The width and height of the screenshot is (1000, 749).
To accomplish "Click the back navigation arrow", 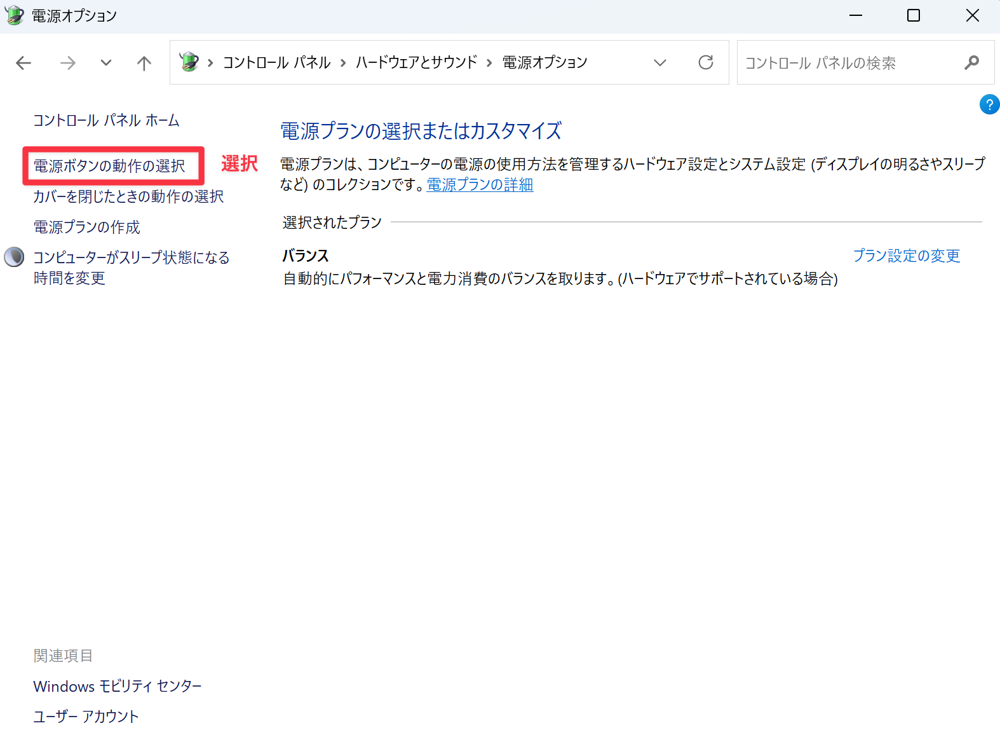I will (x=24, y=63).
